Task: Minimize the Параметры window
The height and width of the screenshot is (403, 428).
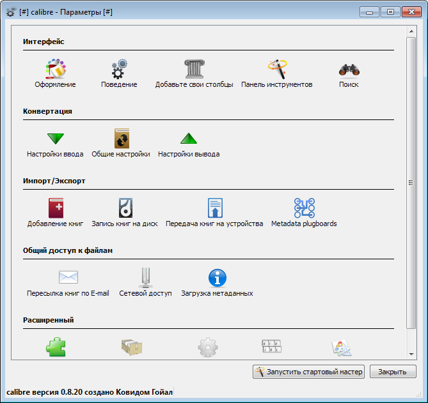Action: point(369,12)
